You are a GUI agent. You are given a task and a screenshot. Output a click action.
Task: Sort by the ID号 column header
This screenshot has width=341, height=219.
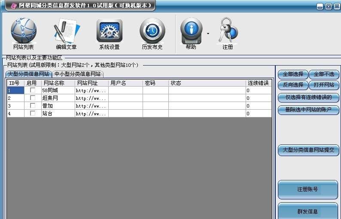click(15, 83)
